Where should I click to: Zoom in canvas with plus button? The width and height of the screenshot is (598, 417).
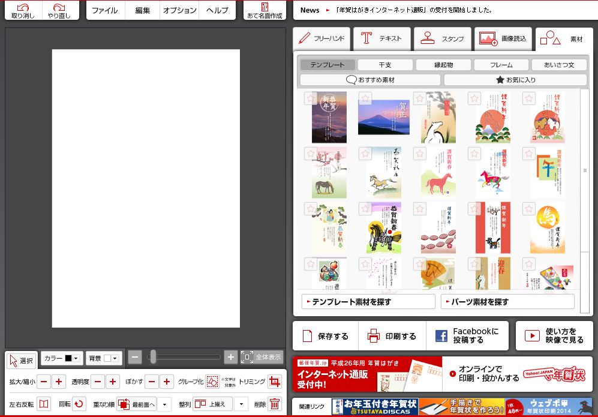[x=231, y=357]
